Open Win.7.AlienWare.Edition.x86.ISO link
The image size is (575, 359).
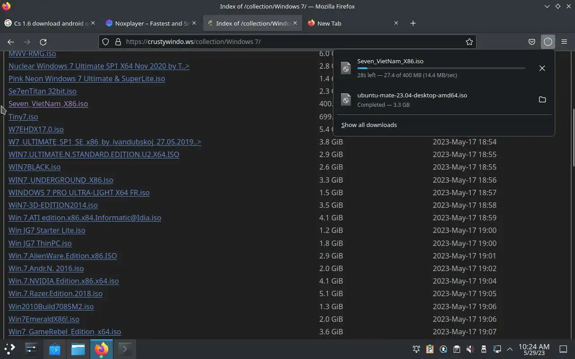tap(62, 256)
